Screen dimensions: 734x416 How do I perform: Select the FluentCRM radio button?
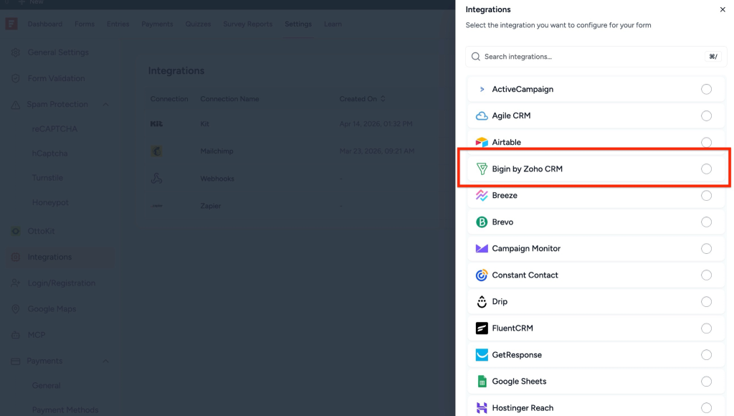point(706,328)
